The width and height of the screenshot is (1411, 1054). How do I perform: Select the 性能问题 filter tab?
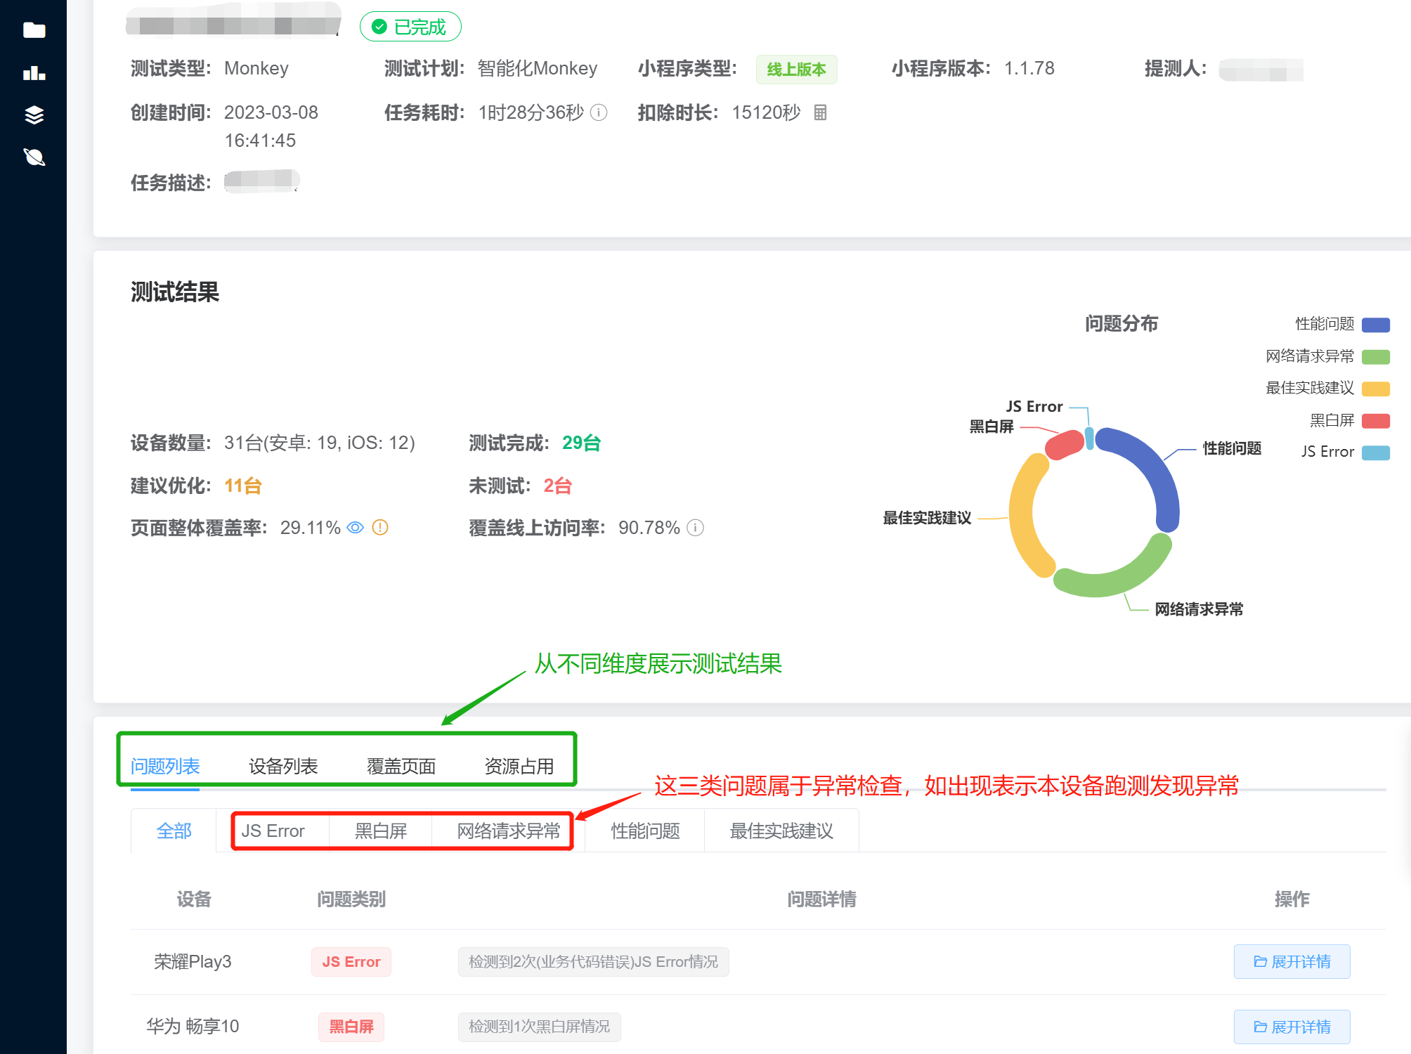tap(645, 831)
